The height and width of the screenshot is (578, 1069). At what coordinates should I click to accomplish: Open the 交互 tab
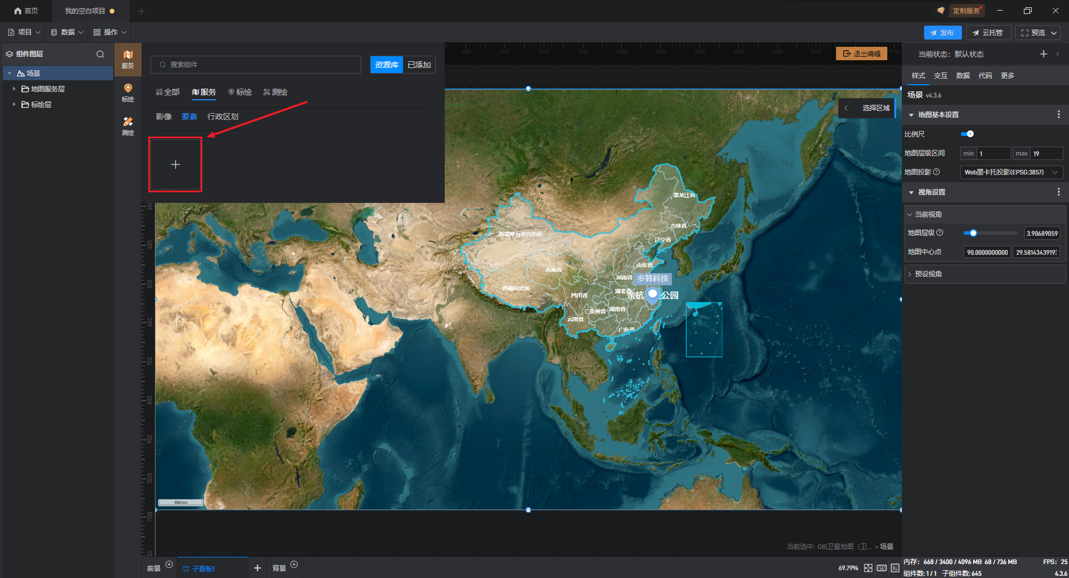pyautogui.click(x=940, y=76)
